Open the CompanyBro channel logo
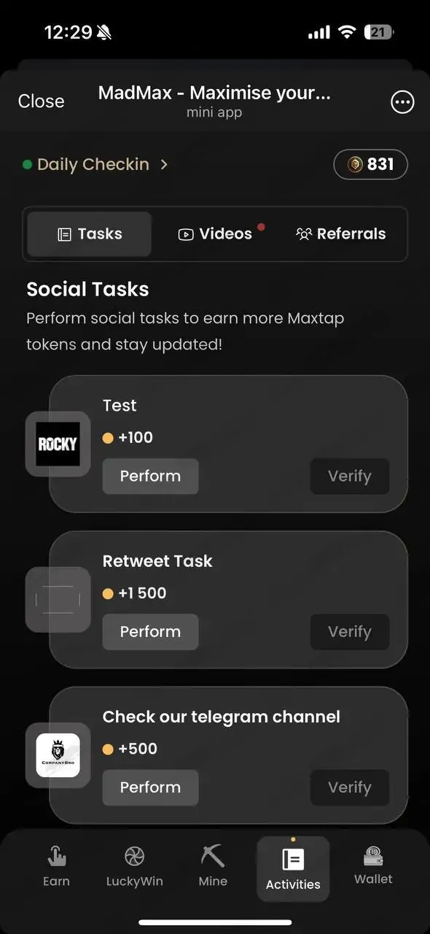The height and width of the screenshot is (934, 430). pos(58,755)
